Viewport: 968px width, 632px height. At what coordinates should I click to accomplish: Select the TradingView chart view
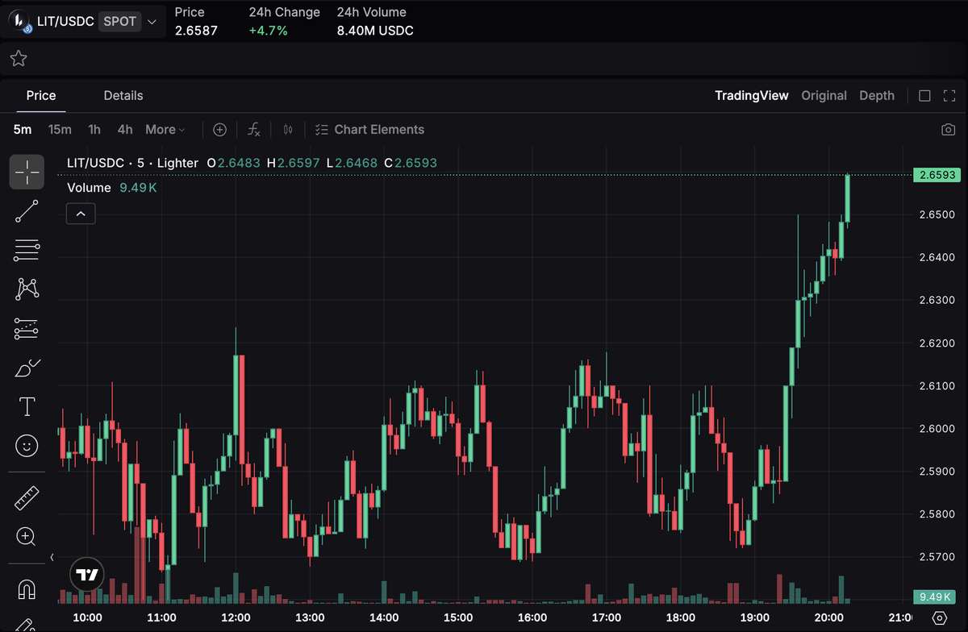click(752, 96)
